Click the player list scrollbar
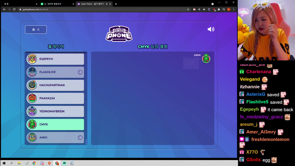This screenshot has width=295, height=166. 86,142
